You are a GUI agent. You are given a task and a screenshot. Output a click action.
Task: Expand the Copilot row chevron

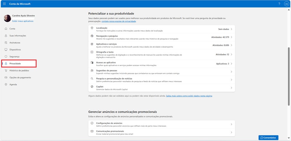tap(232, 88)
